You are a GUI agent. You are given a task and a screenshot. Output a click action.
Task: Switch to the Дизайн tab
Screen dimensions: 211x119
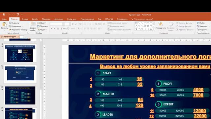tap(35, 19)
